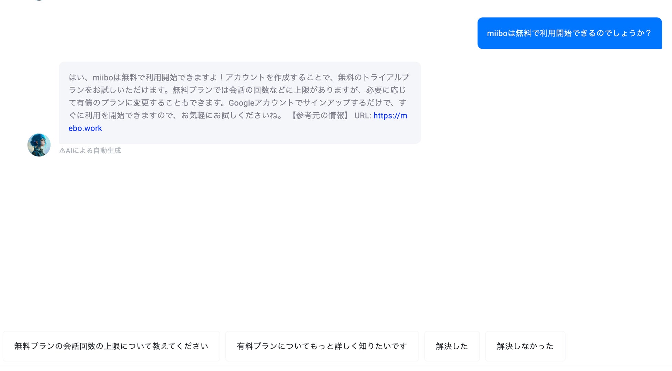This screenshot has width=672, height=371.
Task: Choose the 有料プランについてもっと詳しく知りたいです reply
Action: 322,346
